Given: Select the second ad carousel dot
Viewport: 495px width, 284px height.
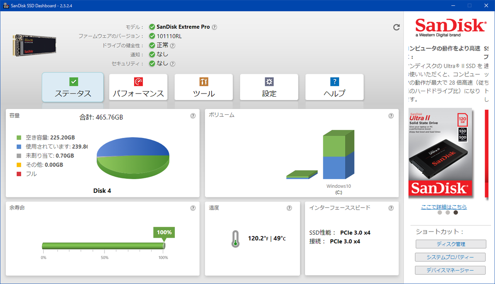Looking at the screenshot, I should (448, 213).
